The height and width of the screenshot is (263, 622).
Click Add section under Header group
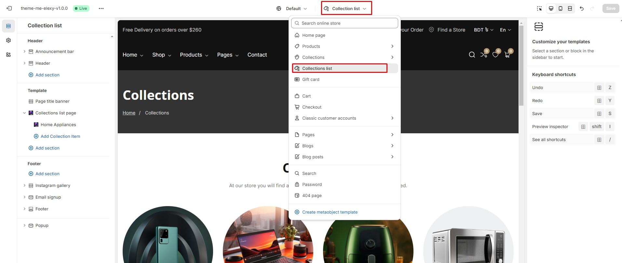pos(44,75)
